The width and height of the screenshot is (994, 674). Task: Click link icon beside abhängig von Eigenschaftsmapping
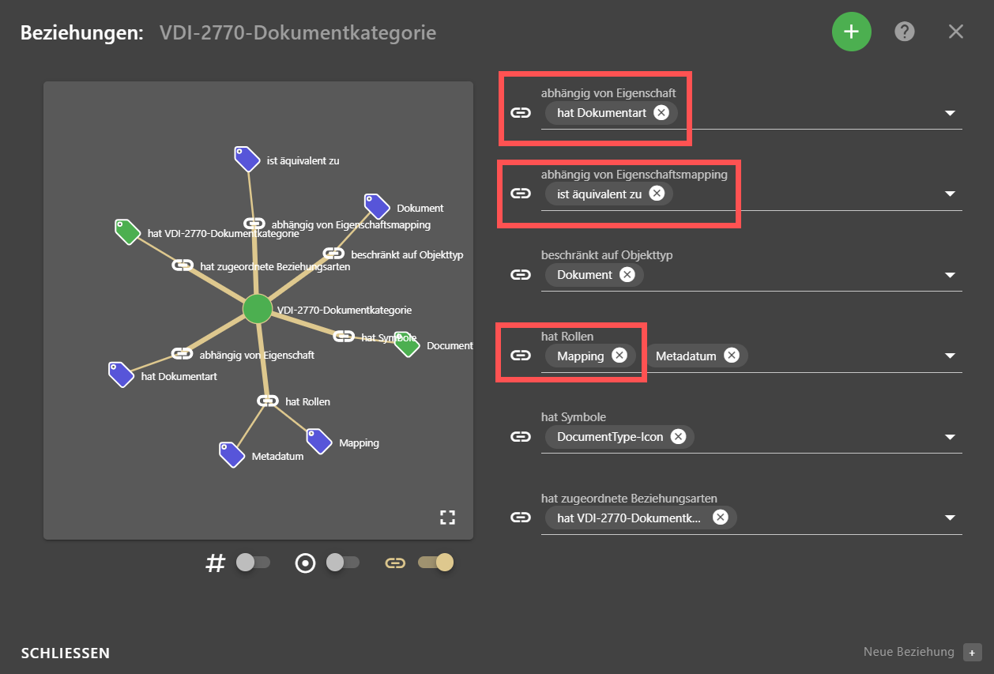point(520,194)
